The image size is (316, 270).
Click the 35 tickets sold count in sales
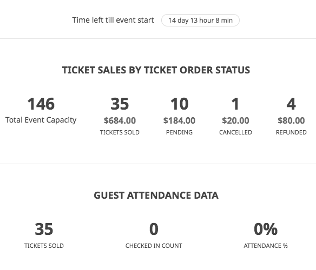coord(120,104)
